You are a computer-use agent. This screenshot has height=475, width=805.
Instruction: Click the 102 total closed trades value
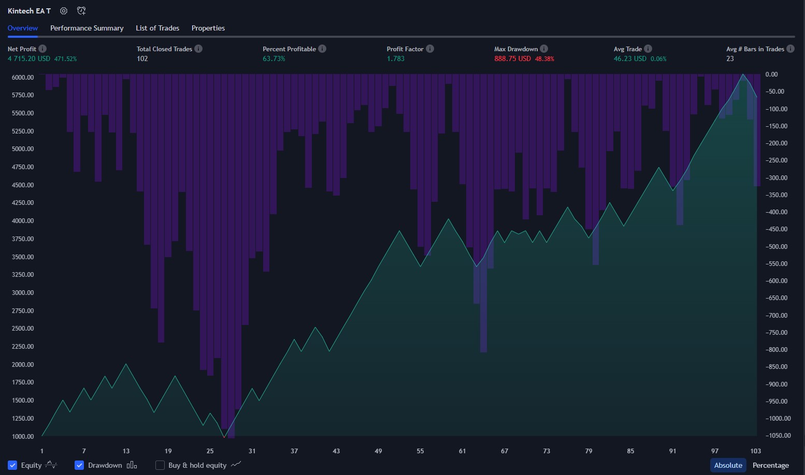(142, 58)
